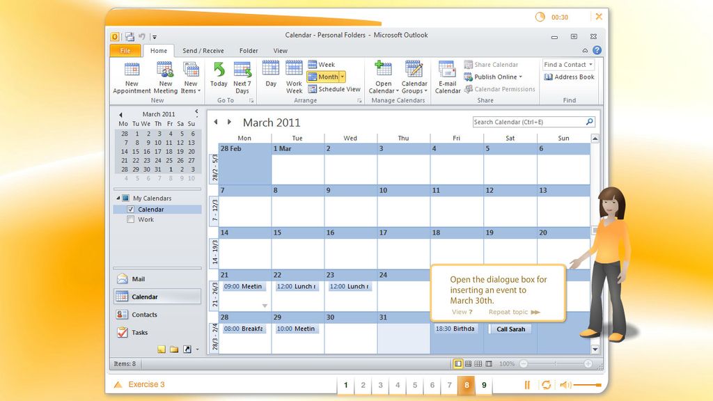Open Notes icon in navigation pane

point(162,349)
